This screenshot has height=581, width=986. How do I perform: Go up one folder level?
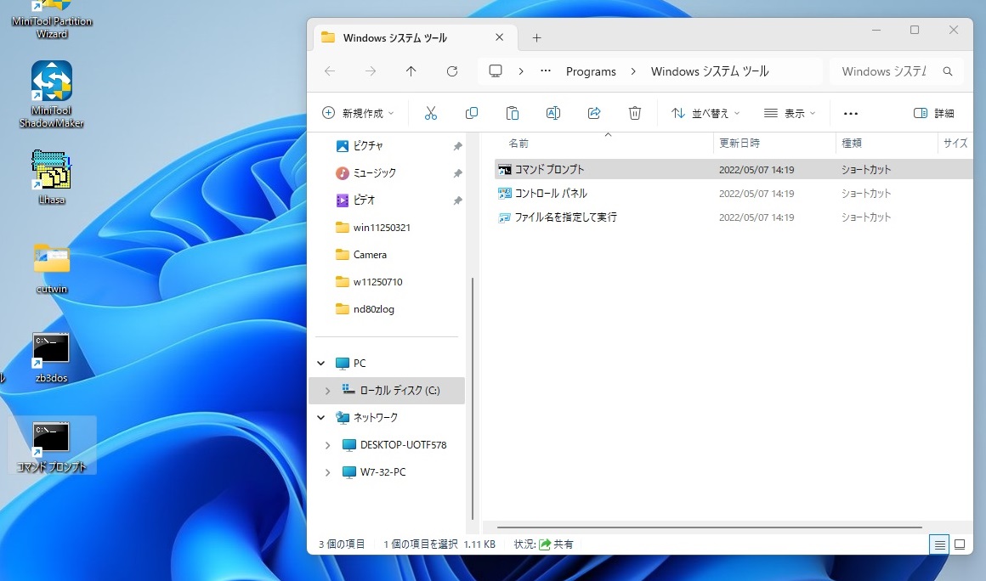(411, 71)
